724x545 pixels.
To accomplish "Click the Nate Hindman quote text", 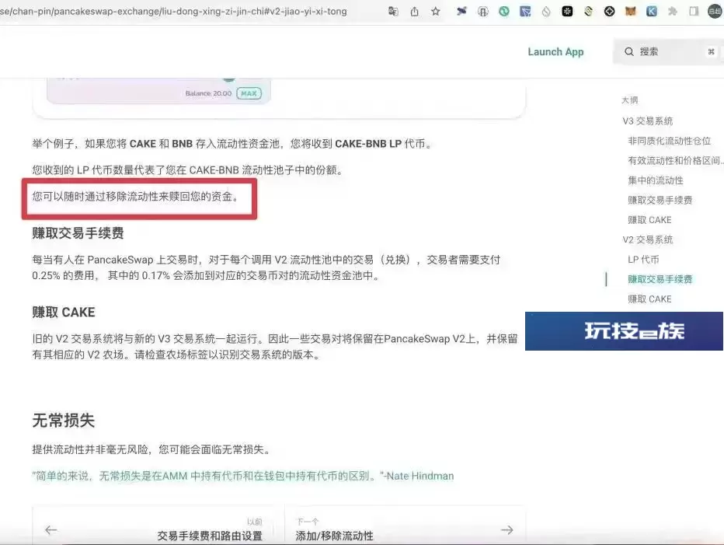I will point(243,476).
